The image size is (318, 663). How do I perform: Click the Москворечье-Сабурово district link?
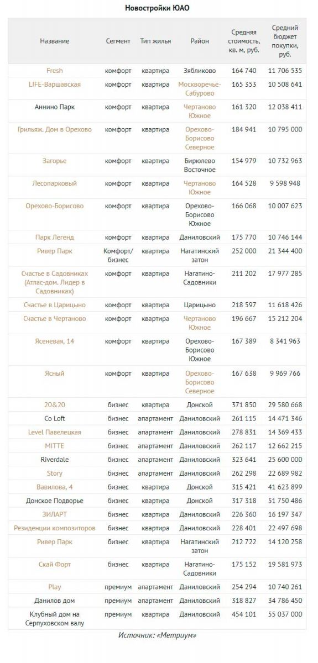[x=200, y=89]
